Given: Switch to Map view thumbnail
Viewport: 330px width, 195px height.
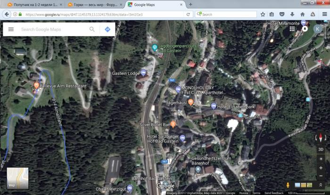Looking at the screenshot, I should pos(17,178).
